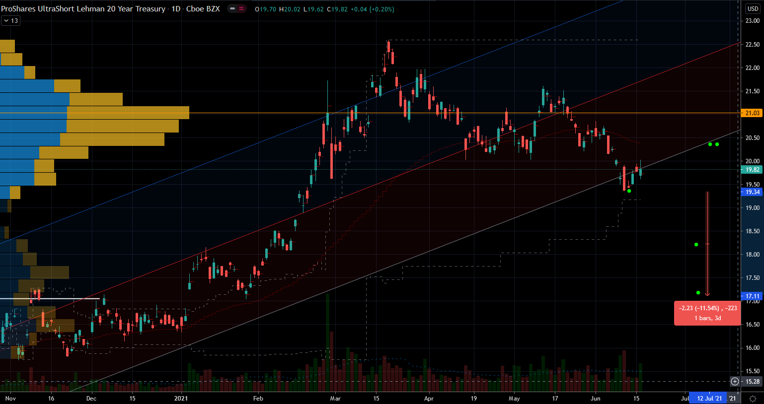The width and height of the screenshot is (764, 404).
Task: Select the green dot under the June candles
Action: 629,191
